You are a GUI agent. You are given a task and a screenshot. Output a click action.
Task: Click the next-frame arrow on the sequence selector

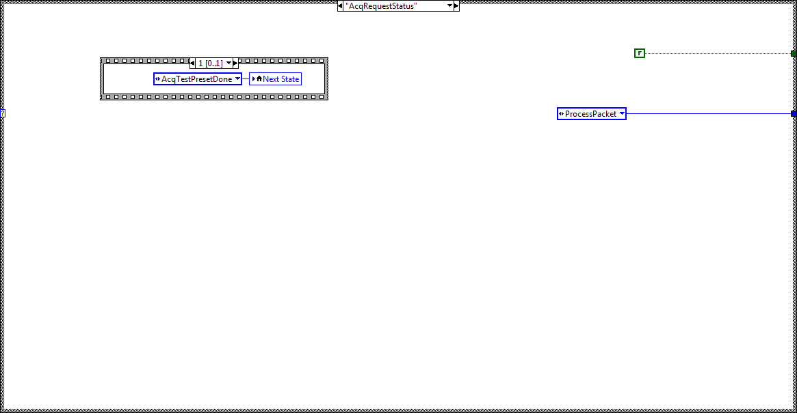(236, 62)
